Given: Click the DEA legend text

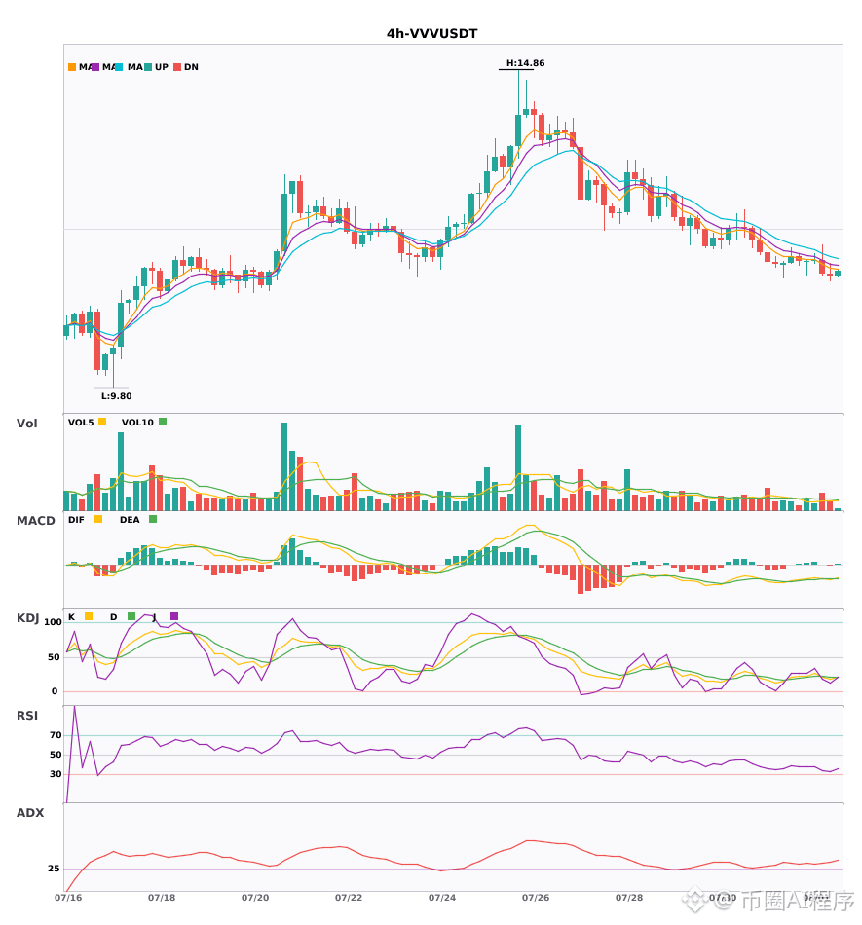Looking at the screenshot, I should (130, 520).
